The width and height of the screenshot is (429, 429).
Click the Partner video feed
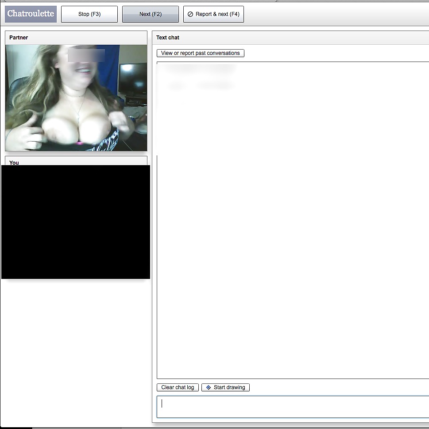(76, 97)
